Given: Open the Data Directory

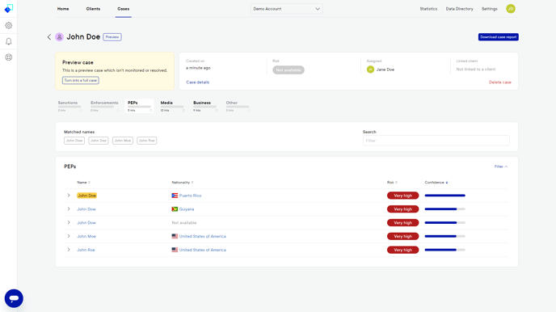Looking at the screenshot, I should (x=460, y=9).
